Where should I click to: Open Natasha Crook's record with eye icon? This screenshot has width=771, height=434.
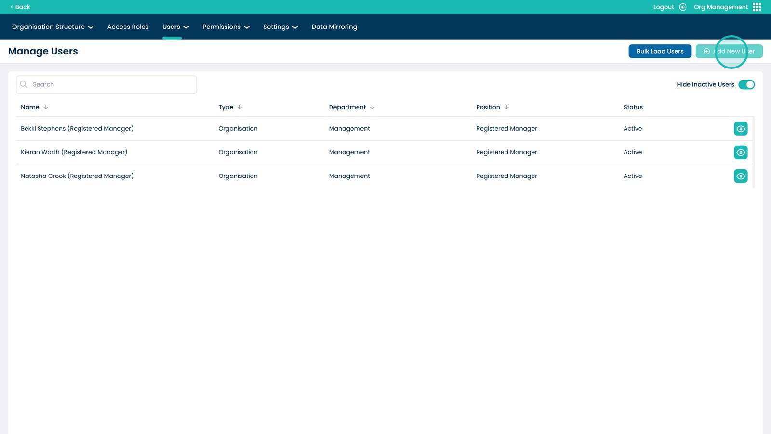coord(740,176)
